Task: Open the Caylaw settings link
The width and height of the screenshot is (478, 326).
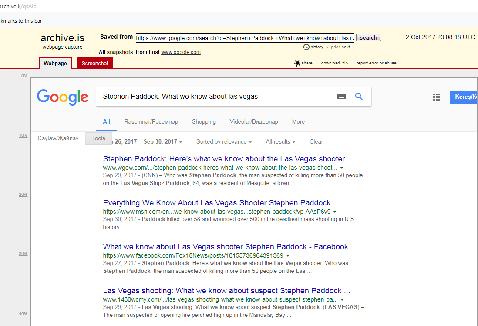Action: (58, 138)
